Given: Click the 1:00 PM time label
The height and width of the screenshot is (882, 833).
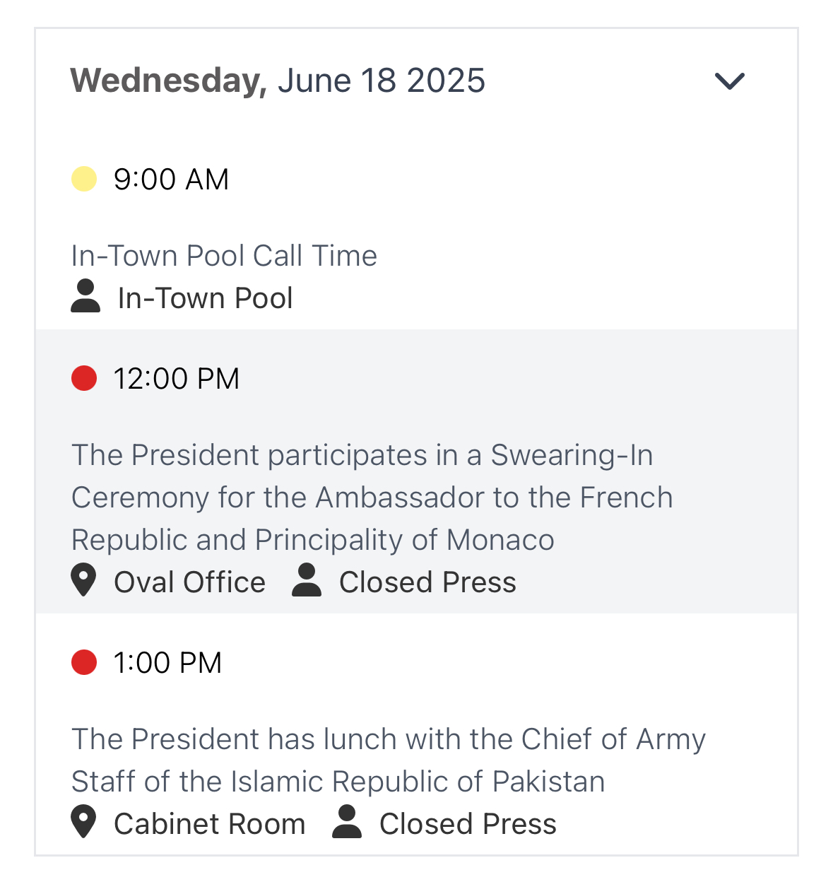Looking at the screenshot, I should tap(168, 663).
